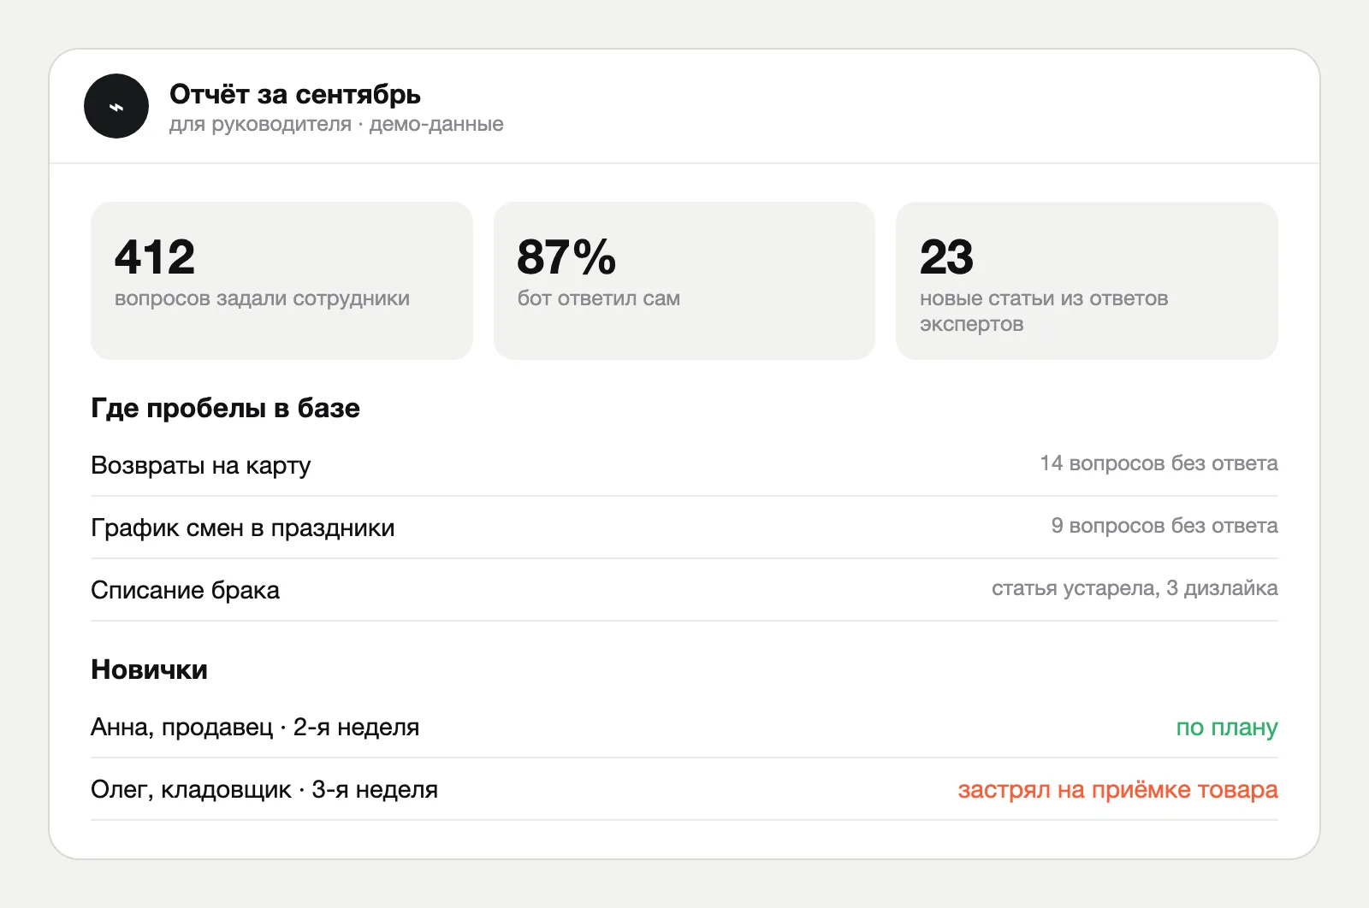Screen dimensions: 1369x908
Task: Open the 23 new articles card
Action: pyautogui.click(x=1087, y=280)
